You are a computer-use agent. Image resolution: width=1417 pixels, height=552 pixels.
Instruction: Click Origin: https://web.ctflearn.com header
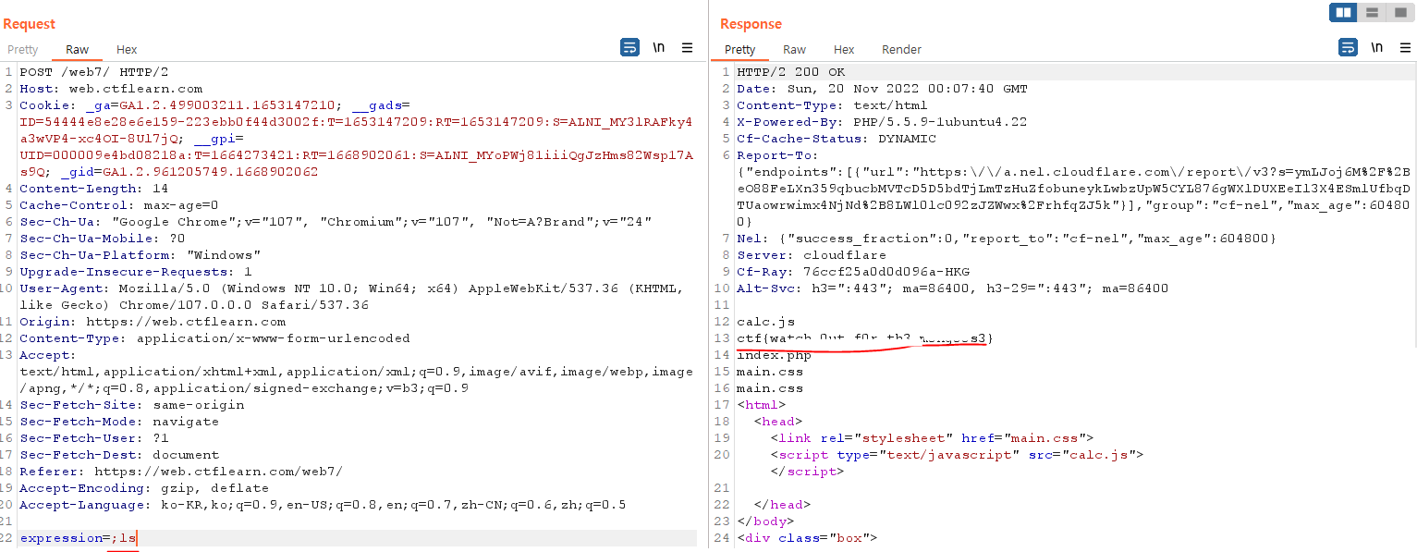click(153, 322)
